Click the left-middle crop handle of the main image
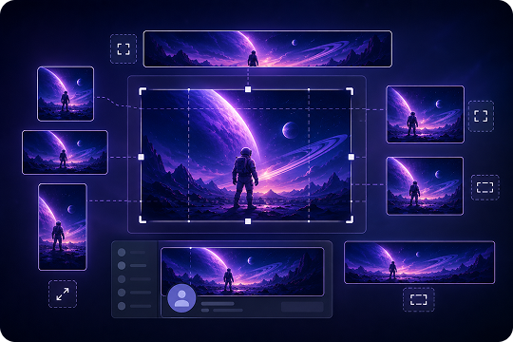Viewport: 513px width, 342px height. click(141, 157)
